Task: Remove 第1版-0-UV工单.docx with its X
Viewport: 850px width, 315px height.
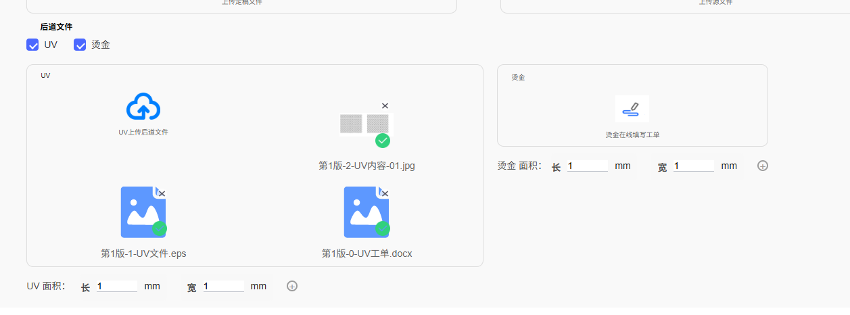Action: click(385, 193)
